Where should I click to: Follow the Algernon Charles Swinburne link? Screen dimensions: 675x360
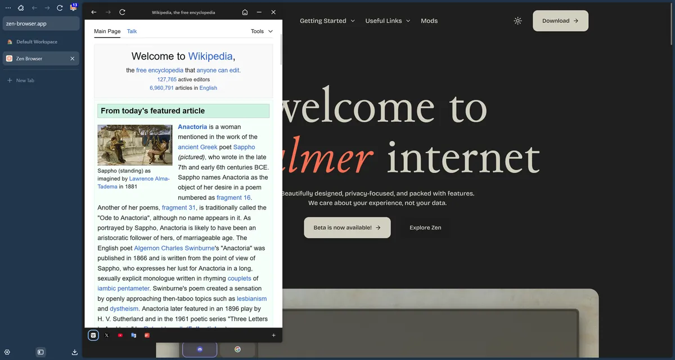174,248
